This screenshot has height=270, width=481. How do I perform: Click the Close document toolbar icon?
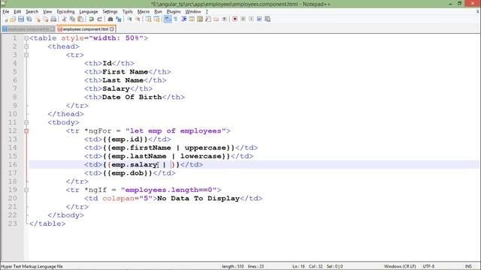click(x=38, y=19)
